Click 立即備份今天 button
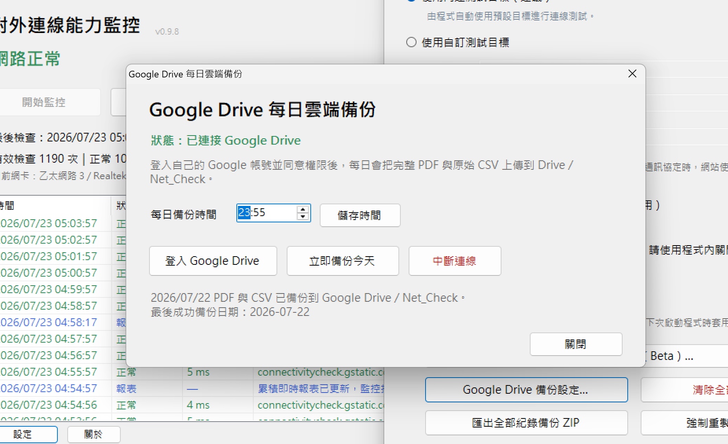 (343, 261)
